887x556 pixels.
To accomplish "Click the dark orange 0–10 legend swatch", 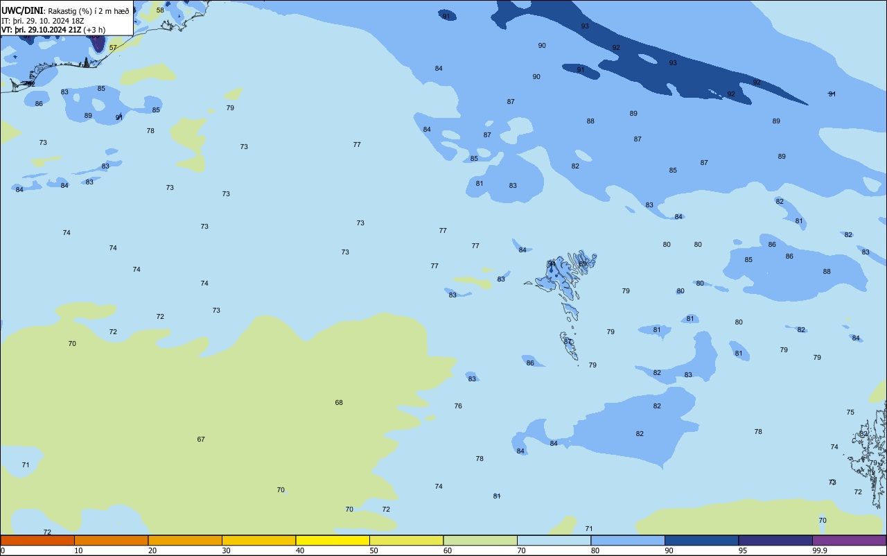I will click(37, 540).
